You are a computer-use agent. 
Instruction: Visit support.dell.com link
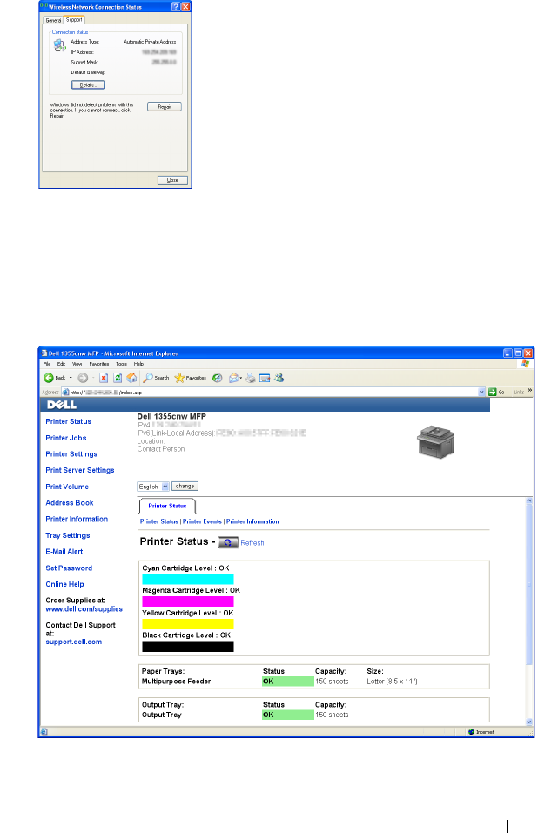coord(73,642)
